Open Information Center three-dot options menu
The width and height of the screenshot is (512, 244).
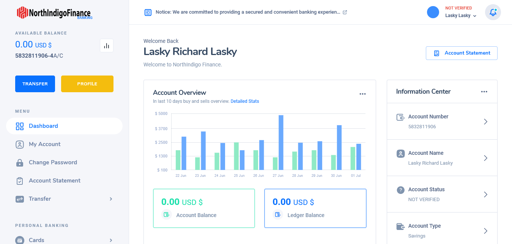(x=484, y=91)
